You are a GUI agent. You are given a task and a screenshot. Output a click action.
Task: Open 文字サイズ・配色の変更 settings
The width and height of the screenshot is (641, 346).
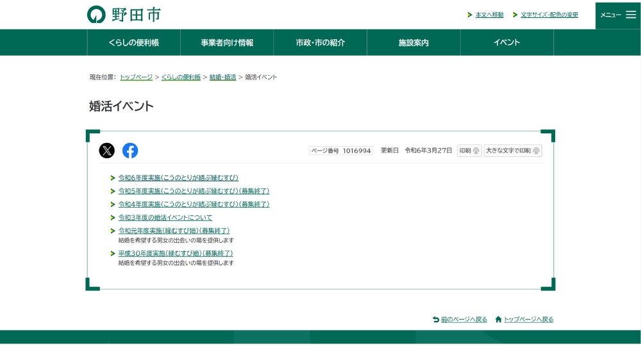coord(549,15)
